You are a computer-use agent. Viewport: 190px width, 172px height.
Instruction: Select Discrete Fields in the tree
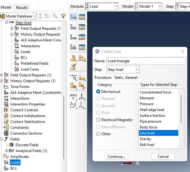tap(27, 145)
